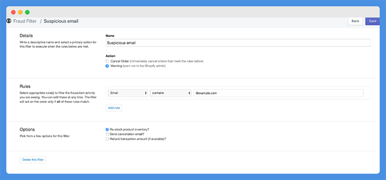Image resolution: width=386 pixels, height=180 pixels.
Task: Click the green maximize window button
Action: pyautogui.click(x=28, y=12)
